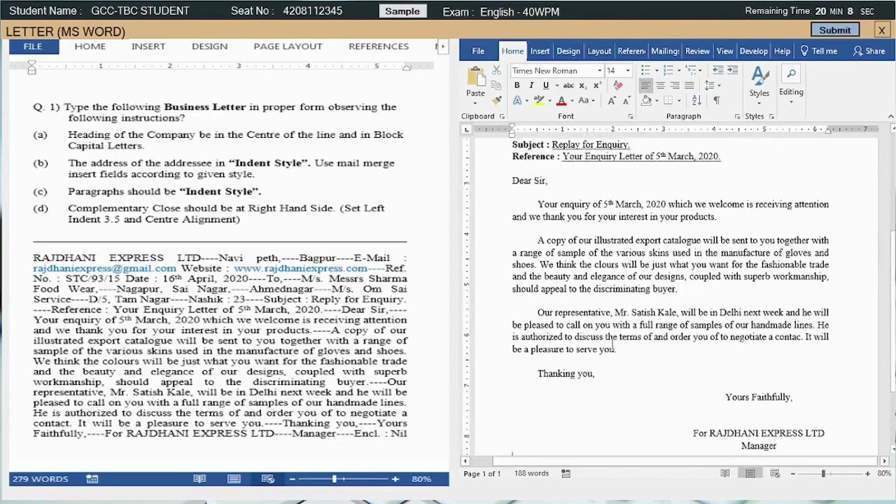
Task: Open the Design tab in right Word window
Action: pyautogui.click(x=568, y=51)
